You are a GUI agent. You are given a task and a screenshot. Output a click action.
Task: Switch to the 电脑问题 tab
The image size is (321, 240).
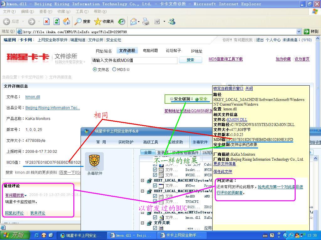point(150,51)
